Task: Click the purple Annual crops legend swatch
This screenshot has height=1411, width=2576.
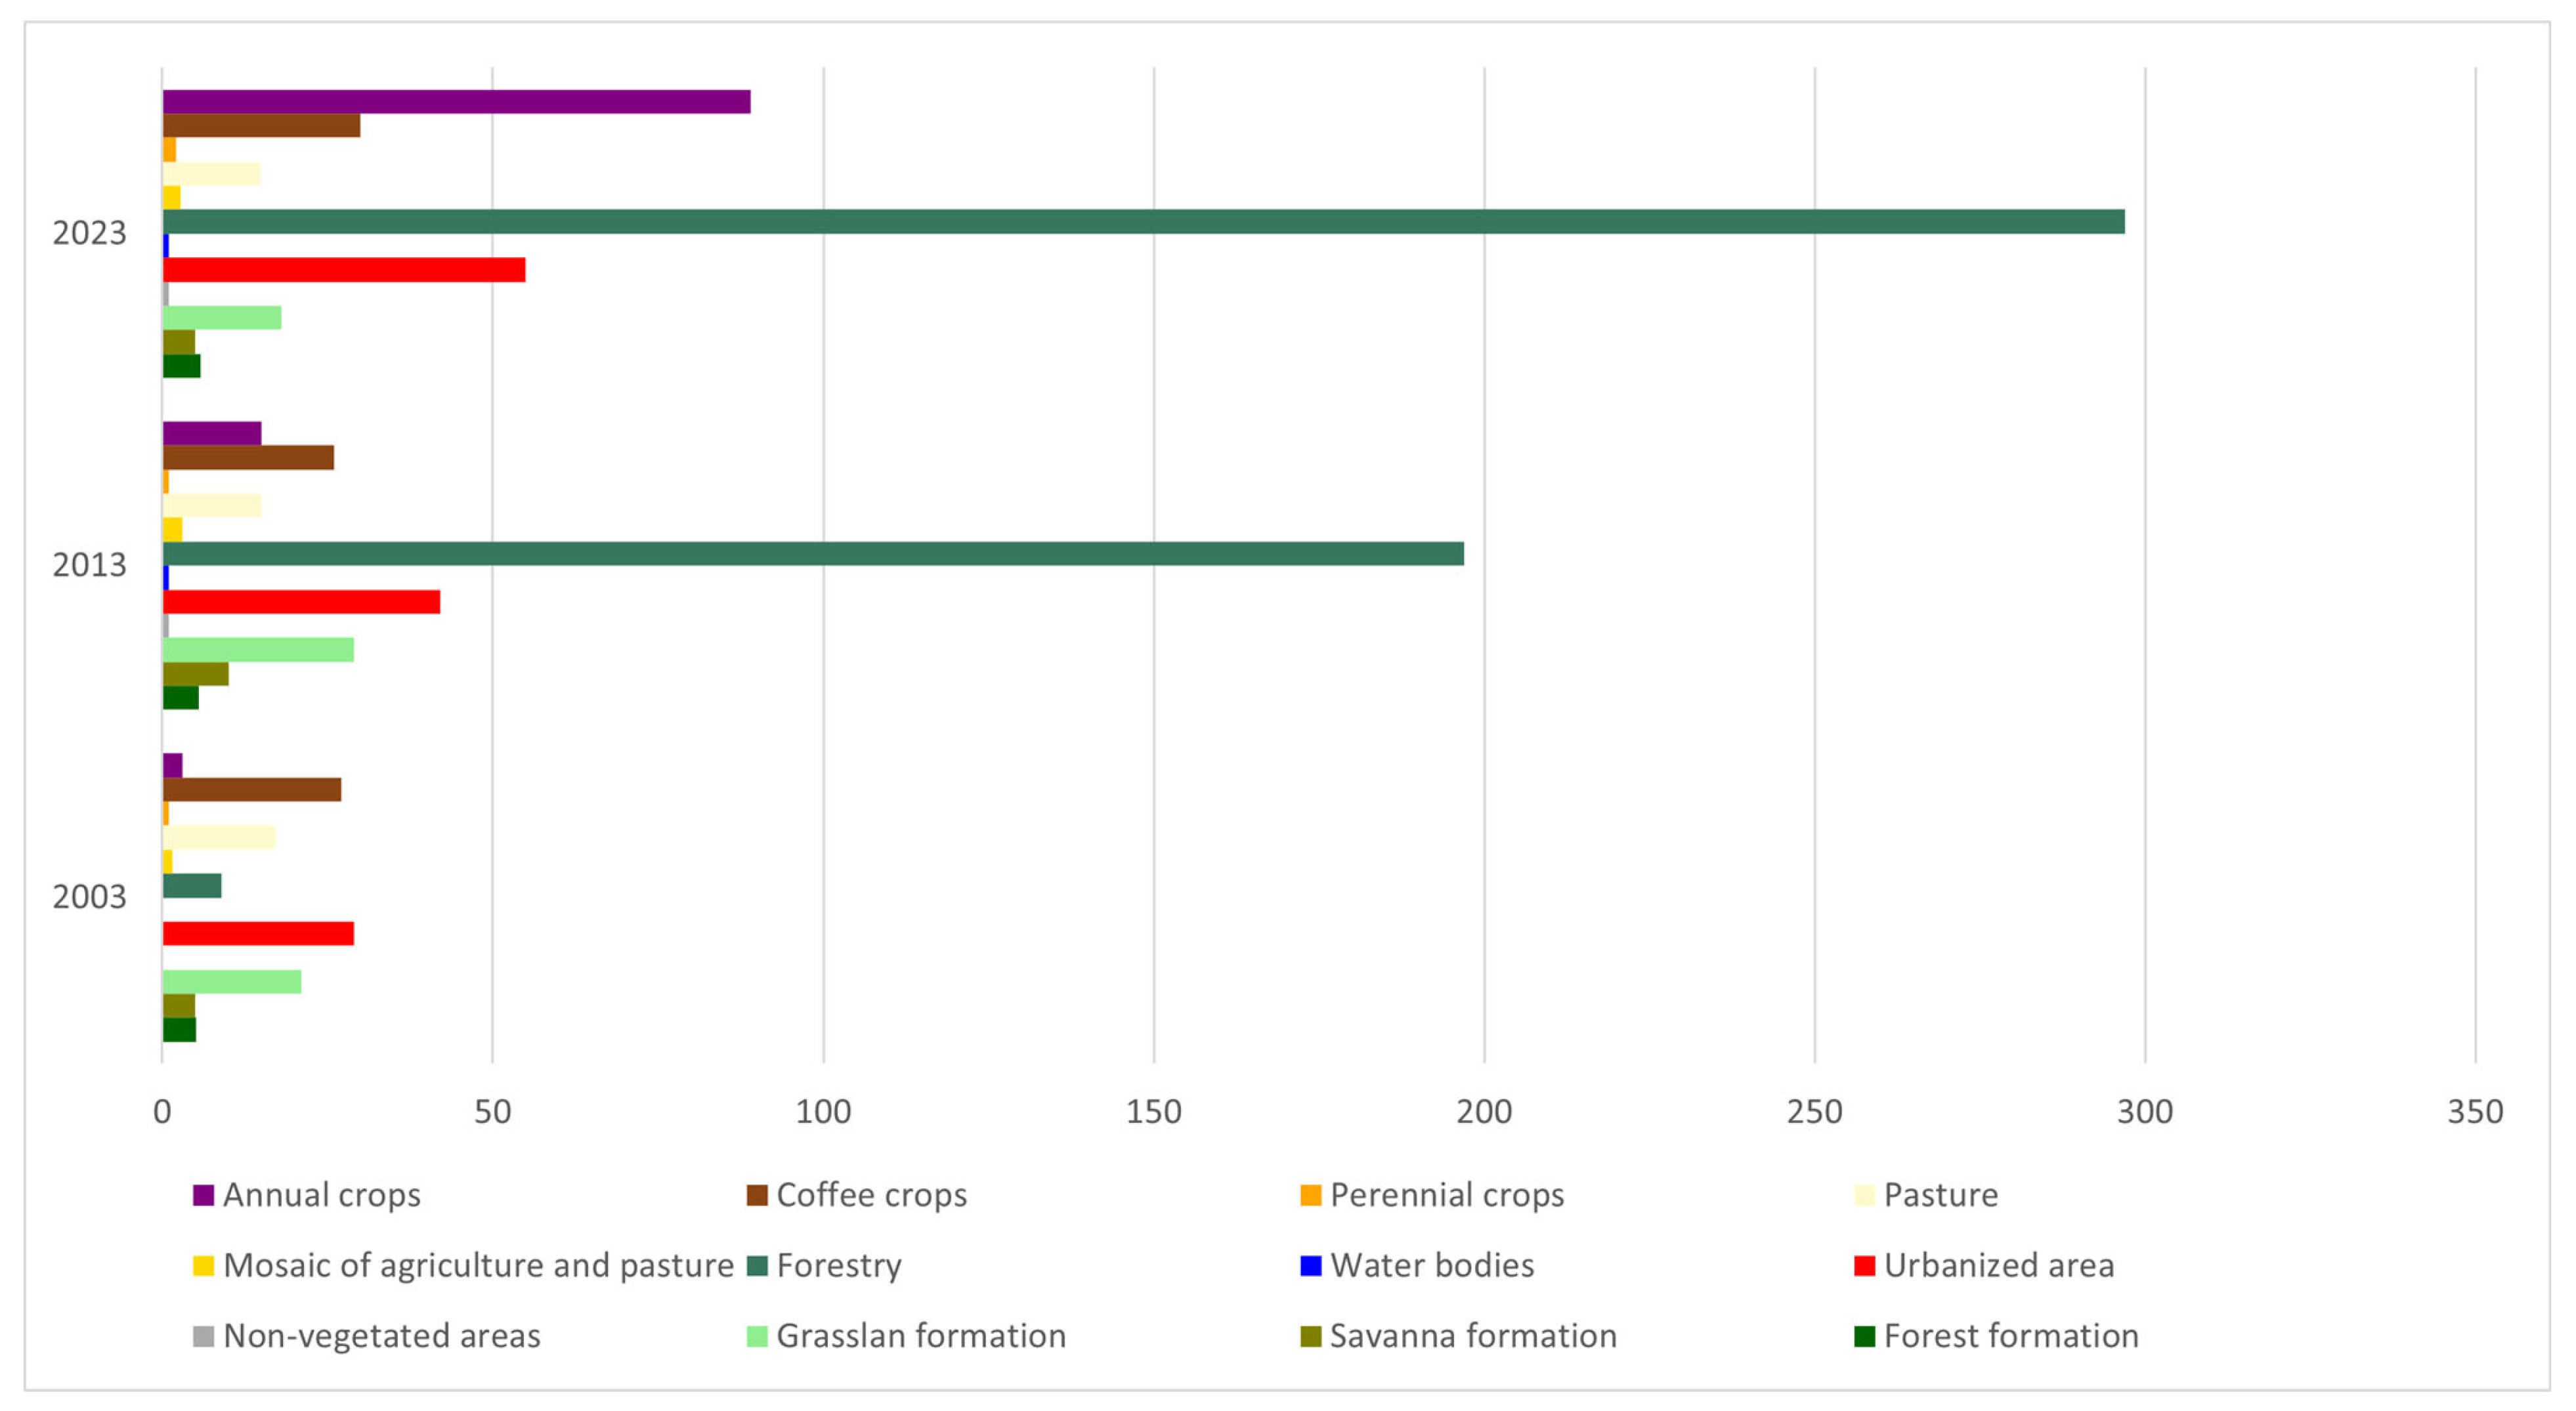Action: click(x=203, y=1195)
